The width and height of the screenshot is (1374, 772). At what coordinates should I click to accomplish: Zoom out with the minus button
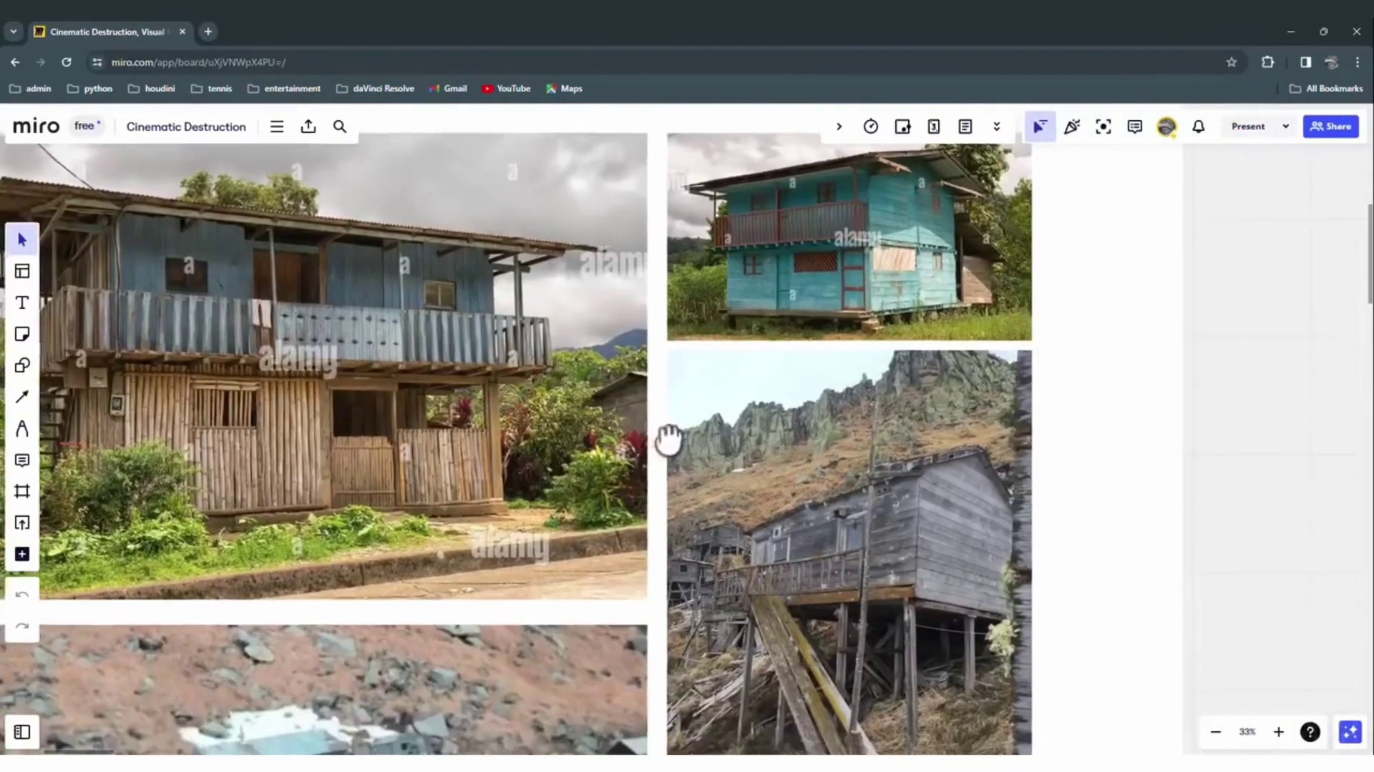[1216, 732]
